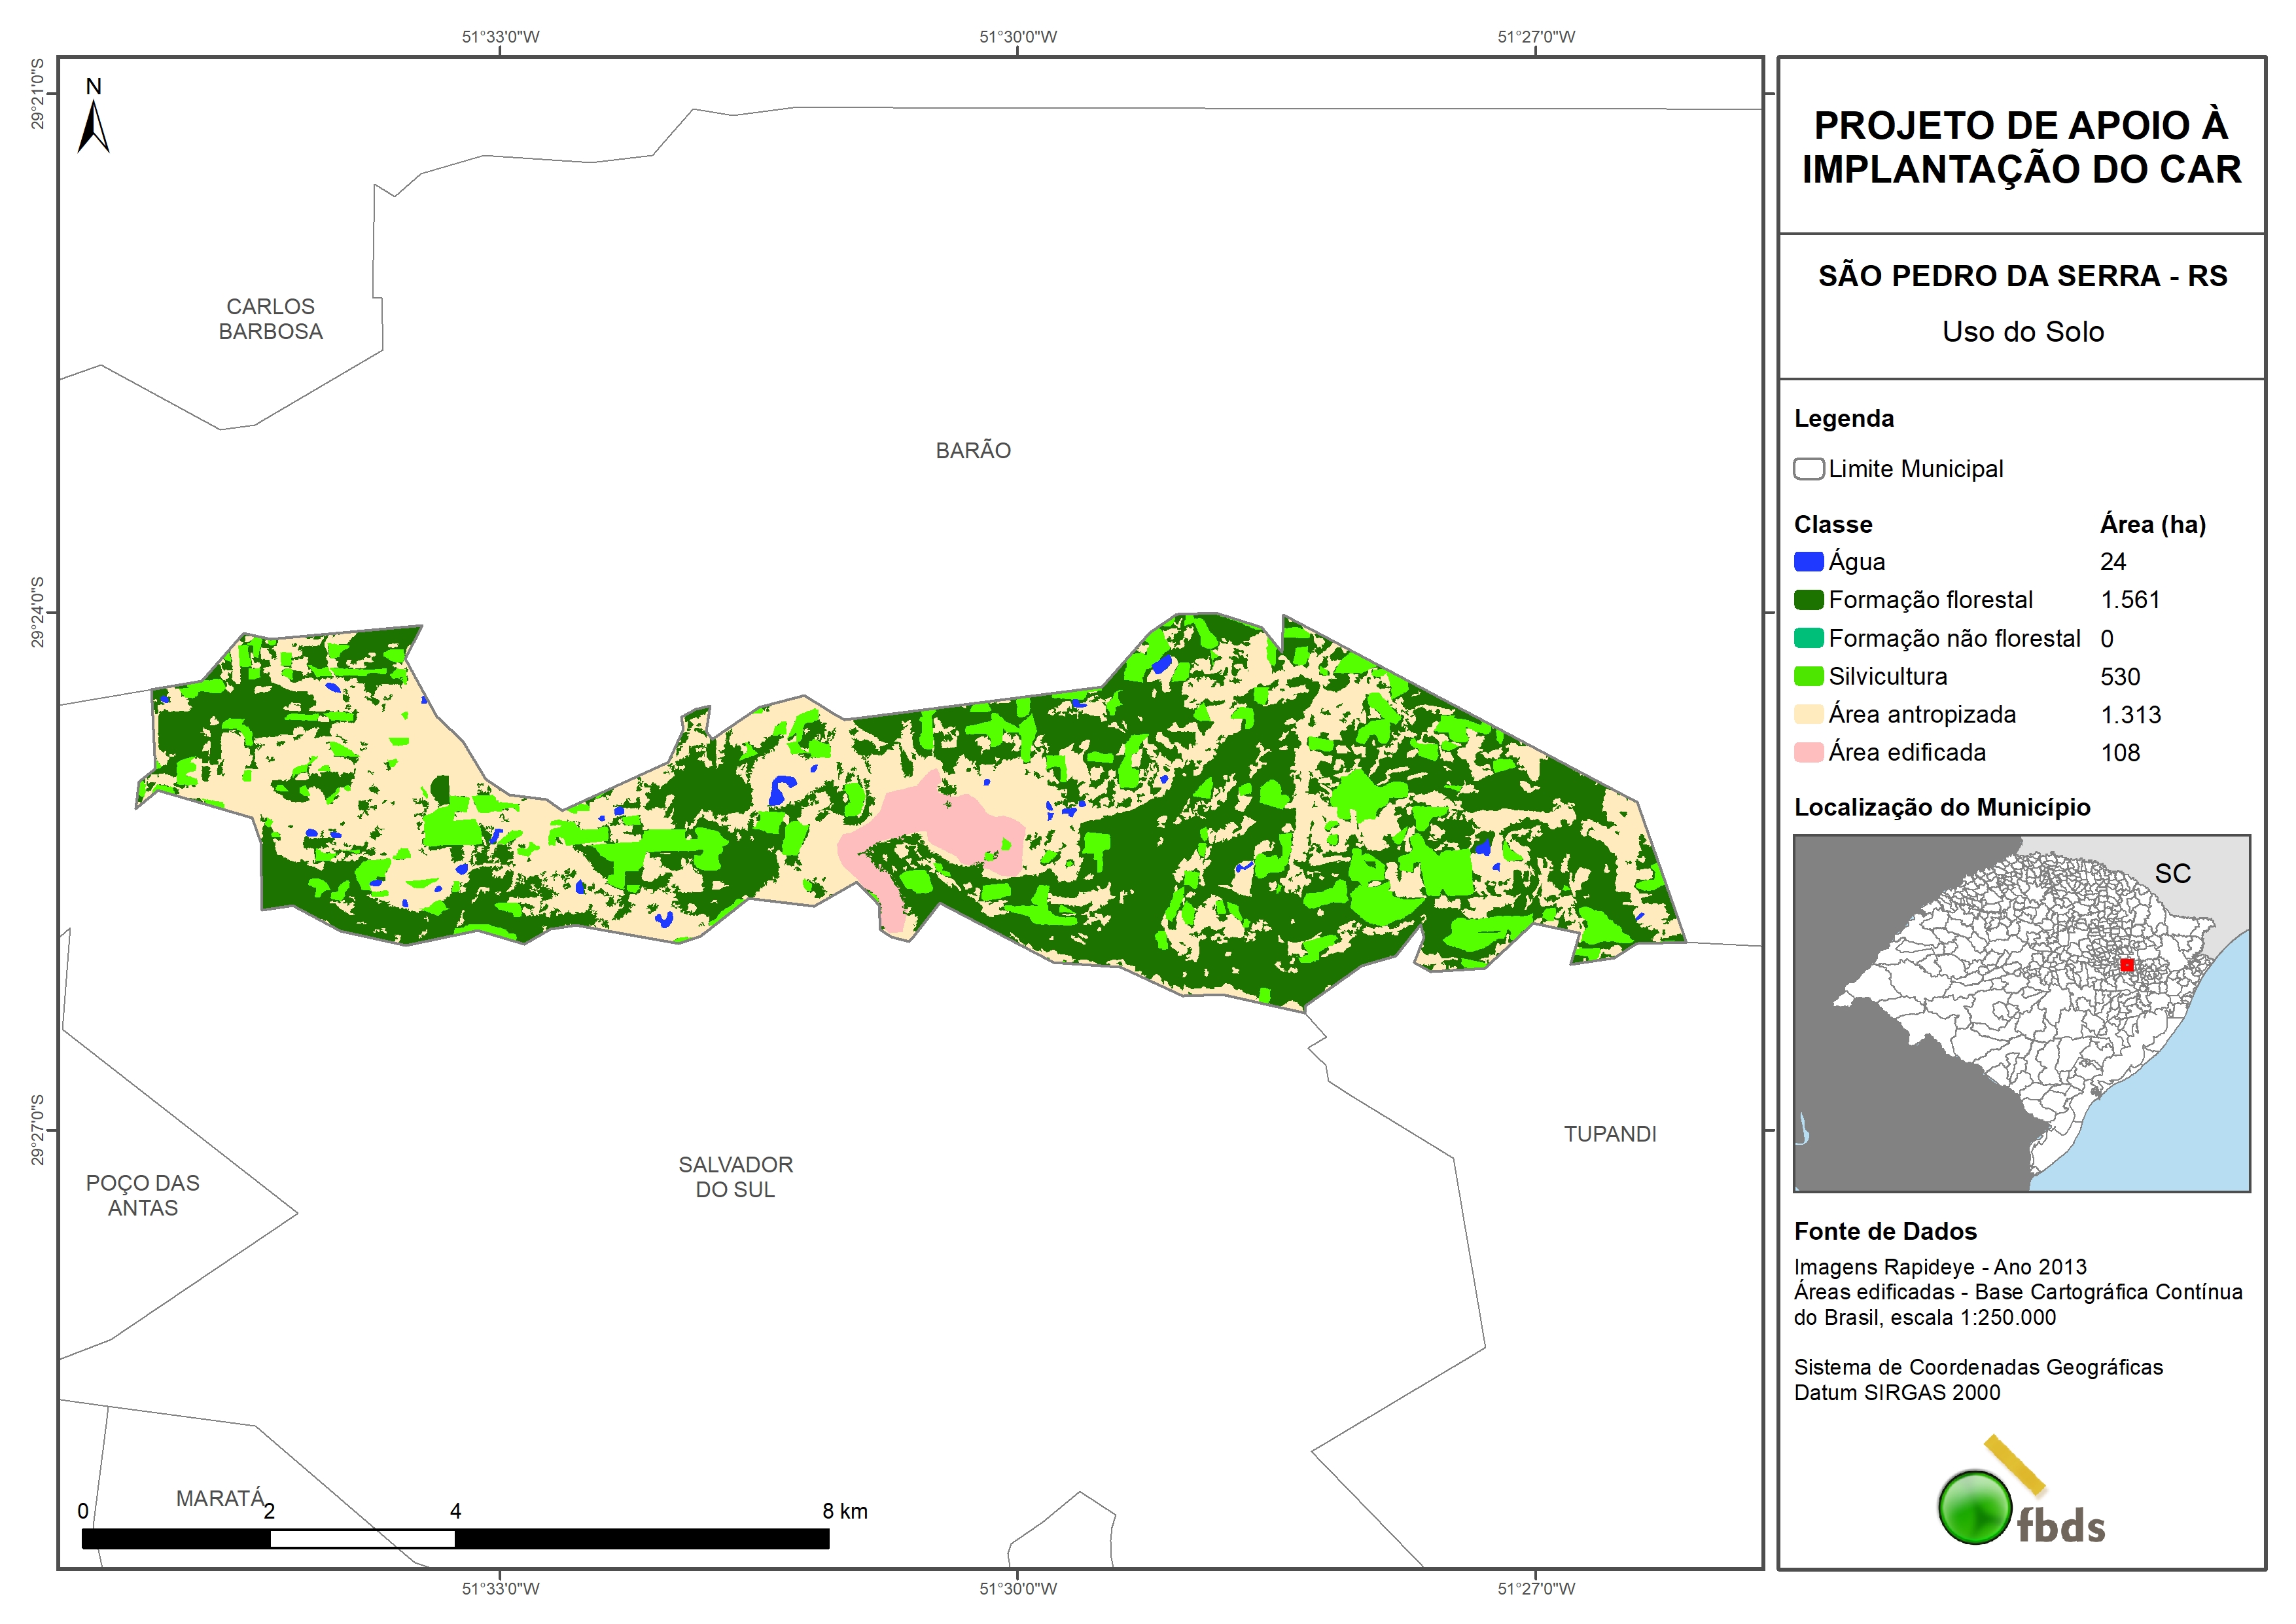The image size is (2296, 1624).
Task: Click the north arrow compass symbol
Action: [93, 126]
